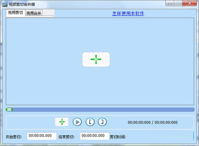Screen dimensions: 199x146
Task: Click the disabled maximize window button
Action: click(178, 3)
